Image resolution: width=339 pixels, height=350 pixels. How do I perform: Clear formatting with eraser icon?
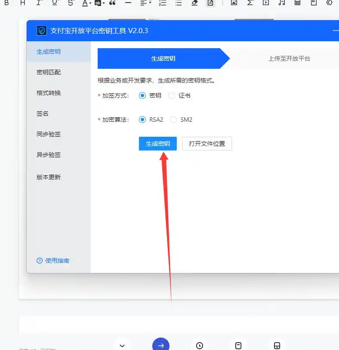coord(194,3)
